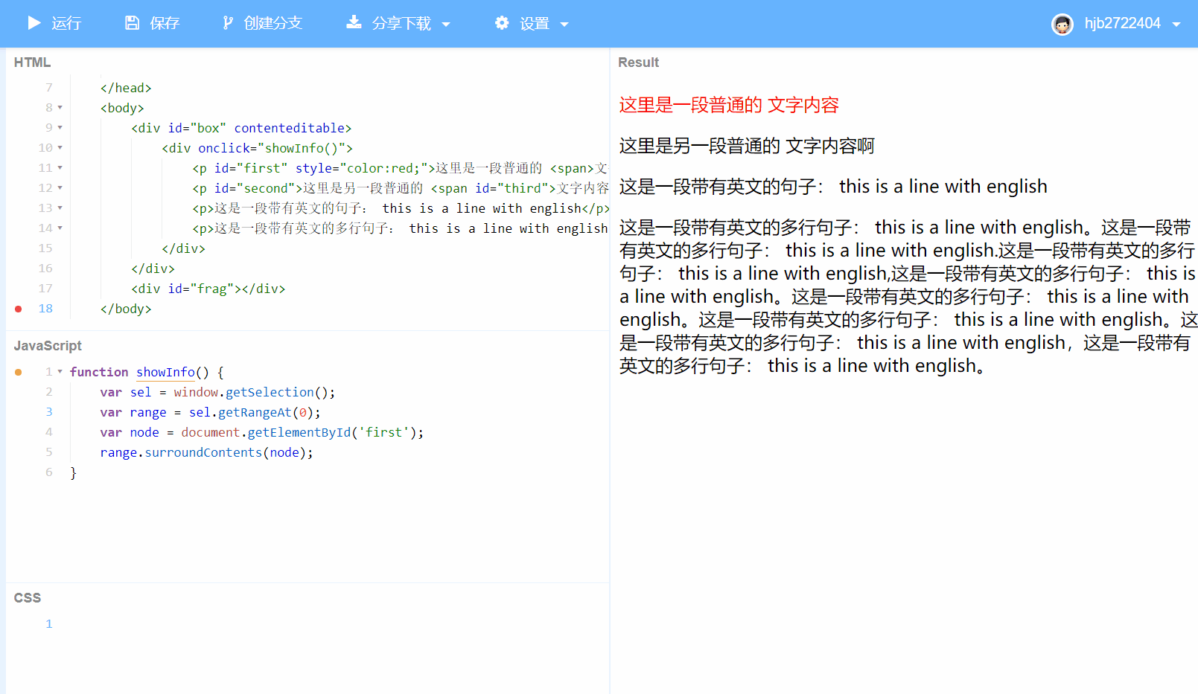Click the orange marker beside JavaScript line 1
The width and height of the screenshot is (1198, 694).
pyautogui.click(x=18, y=372)
